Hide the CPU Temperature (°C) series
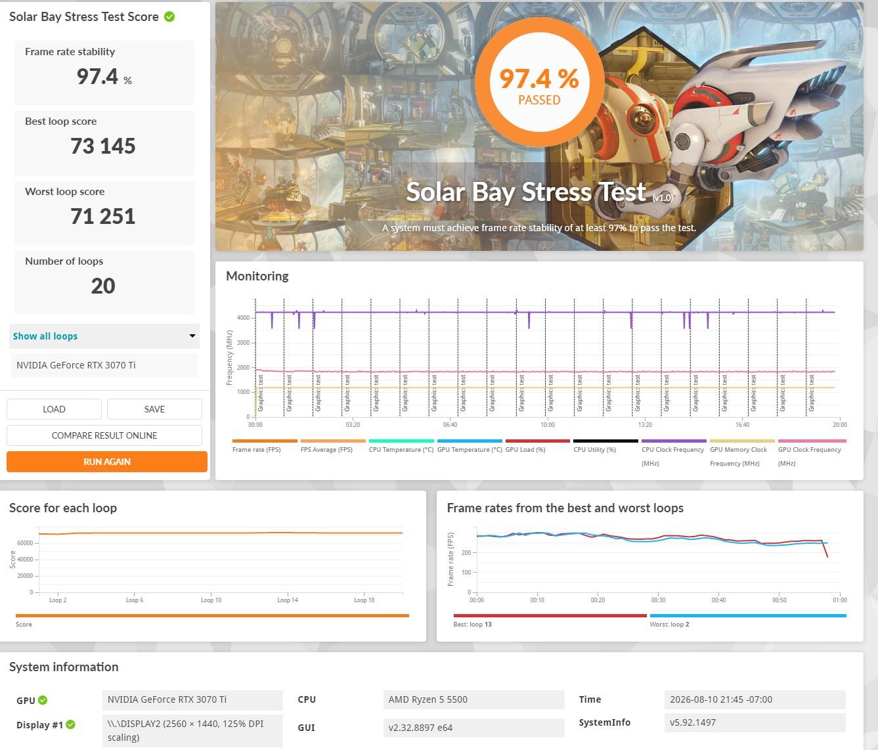 pos(401,446)
